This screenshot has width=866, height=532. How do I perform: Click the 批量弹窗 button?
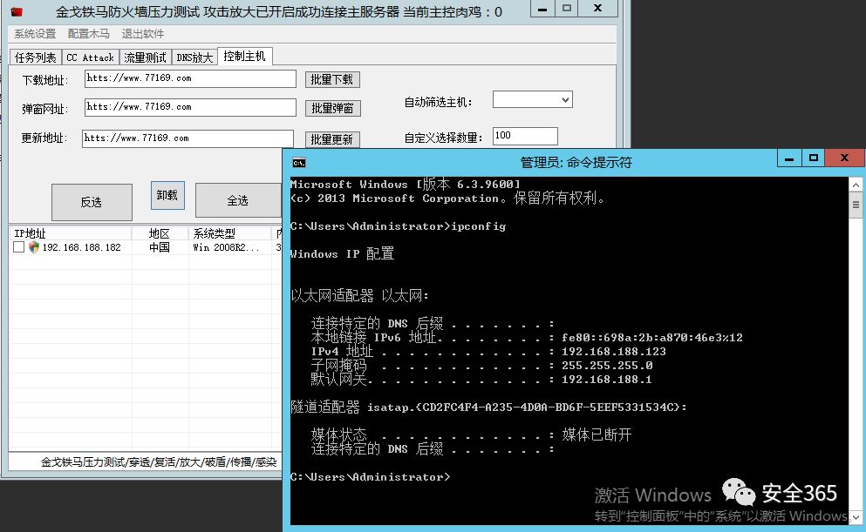click(332, 108)
